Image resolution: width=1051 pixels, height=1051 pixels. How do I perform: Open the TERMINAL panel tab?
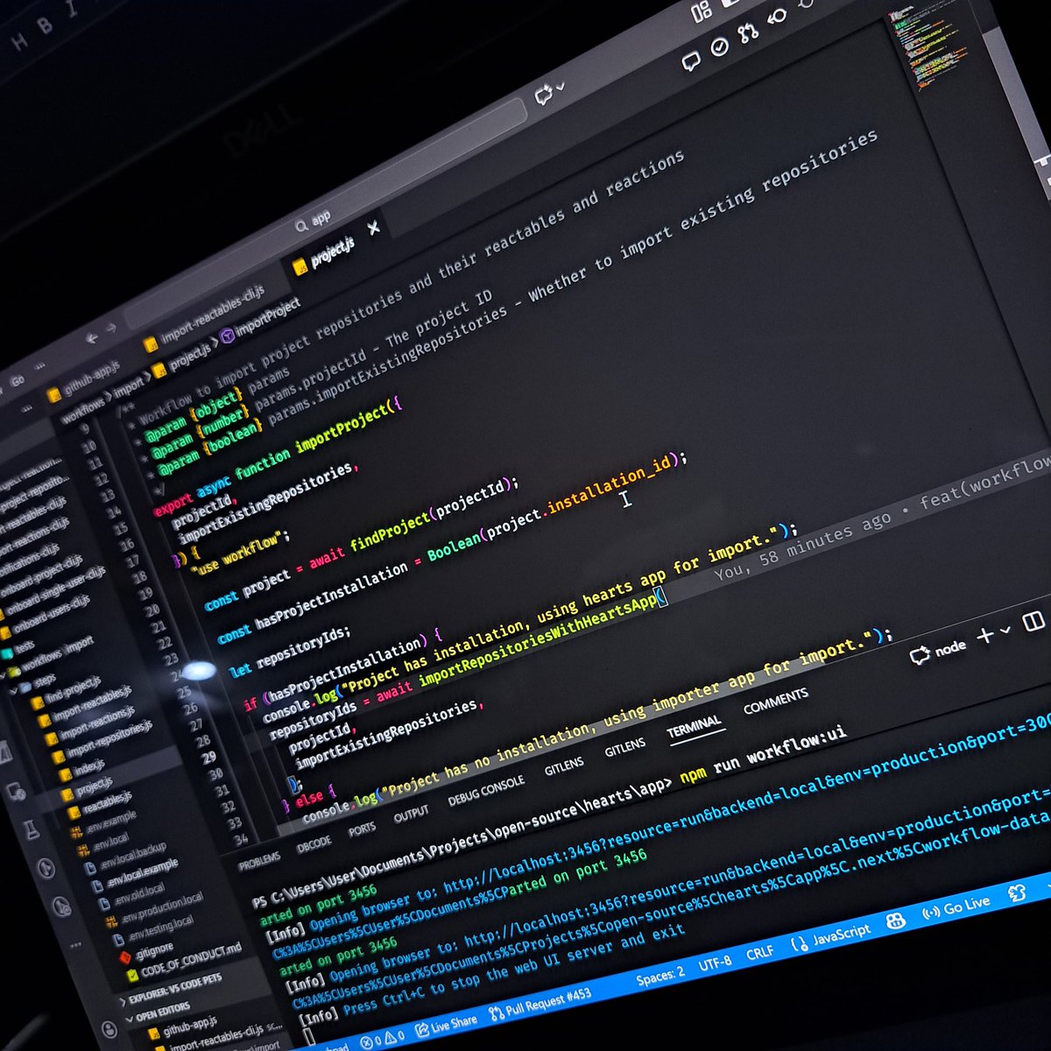coord(694,729)
